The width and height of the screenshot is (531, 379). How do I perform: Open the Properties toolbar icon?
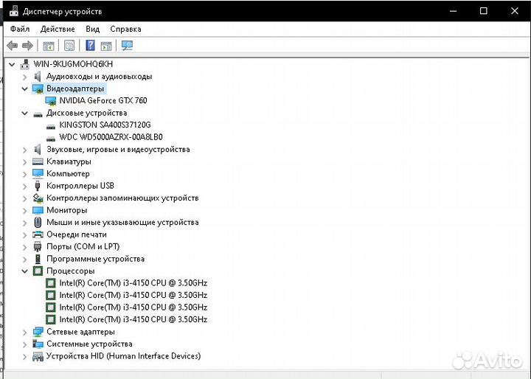(x=69, y=46)
